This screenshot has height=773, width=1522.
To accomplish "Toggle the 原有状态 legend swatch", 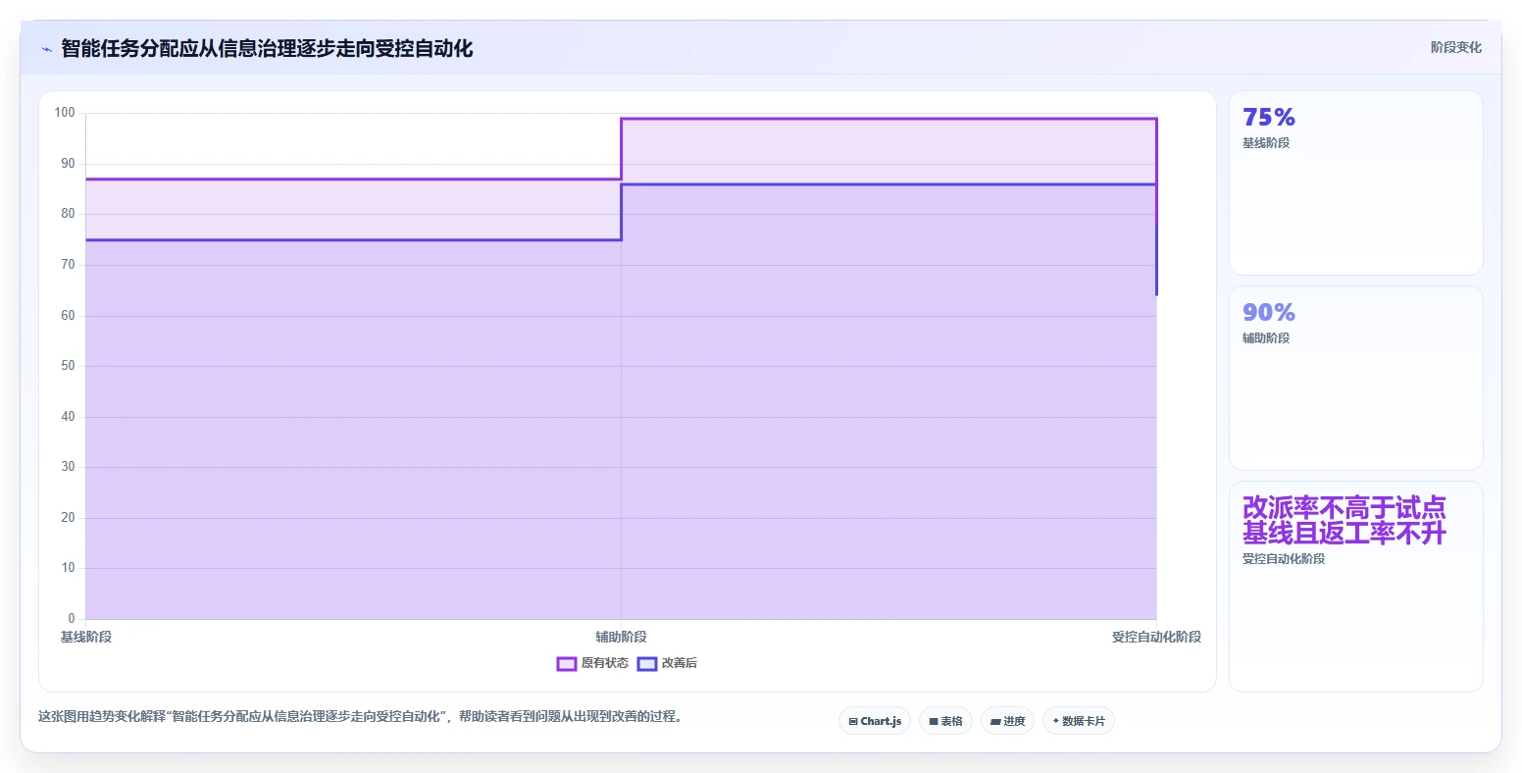I will [x=566, y=664].
